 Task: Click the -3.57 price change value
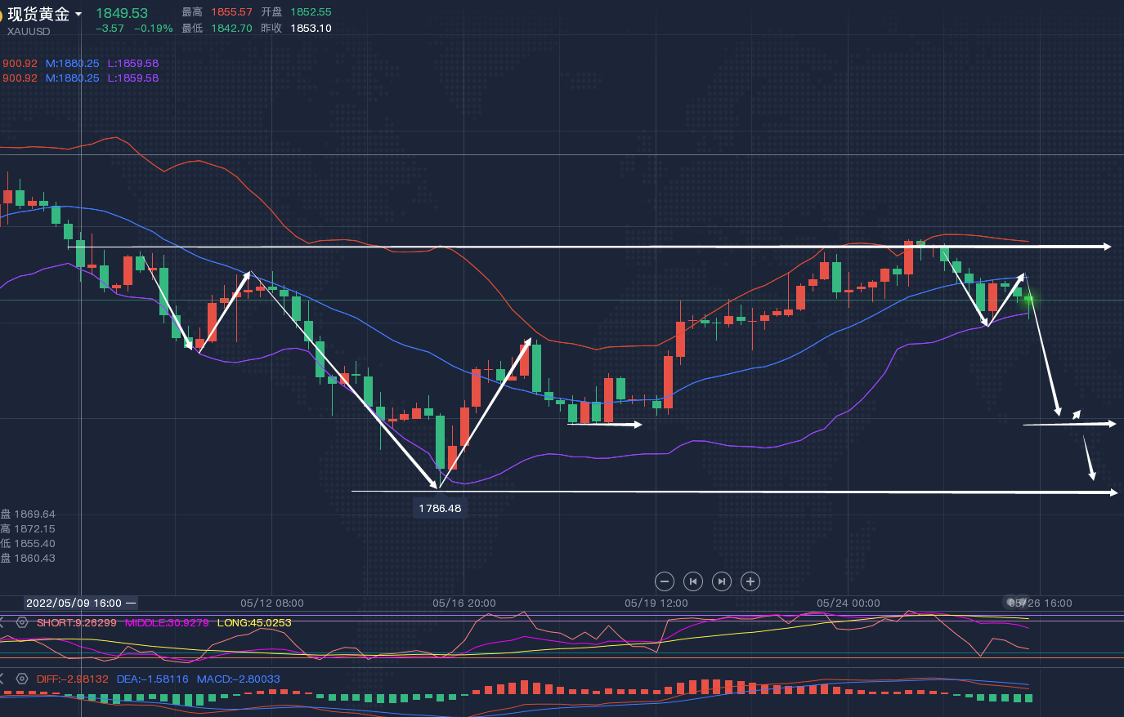click(110, 28)
